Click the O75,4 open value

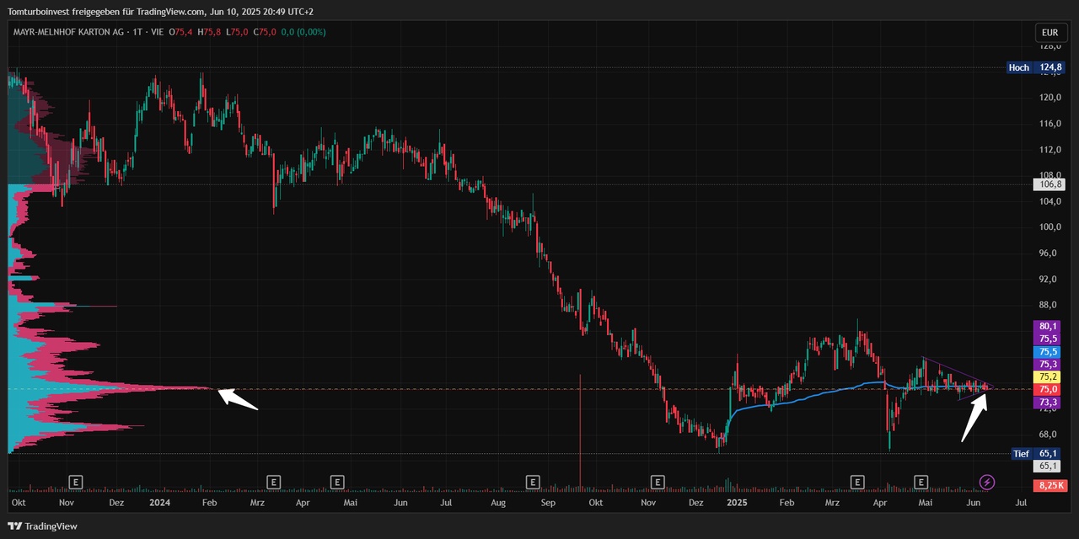pyautogui.click(x=180, y=32)
